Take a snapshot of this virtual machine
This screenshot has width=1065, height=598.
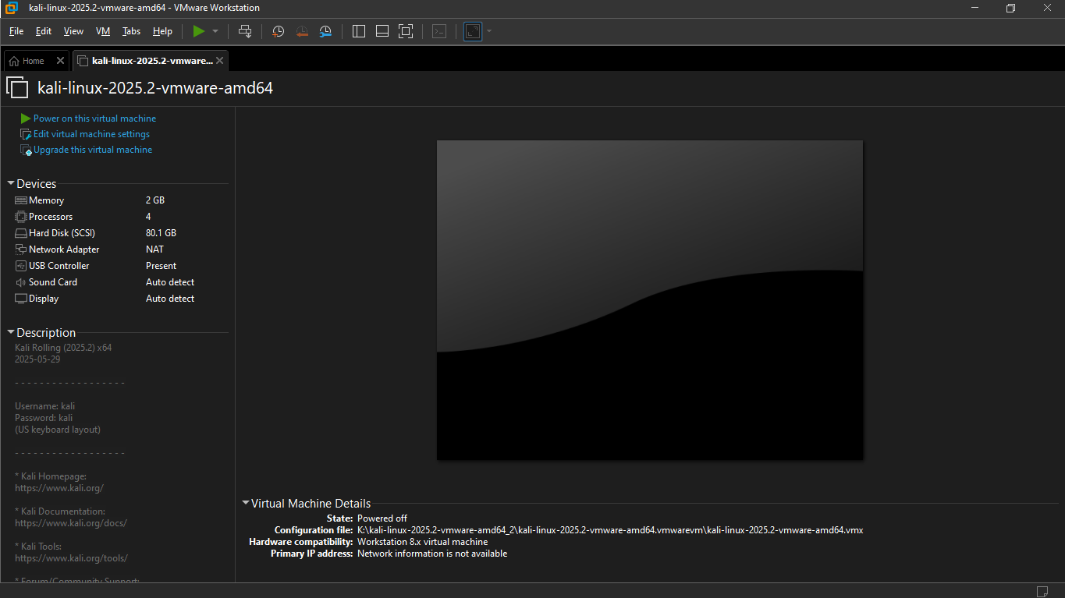[x=278, y=31]
